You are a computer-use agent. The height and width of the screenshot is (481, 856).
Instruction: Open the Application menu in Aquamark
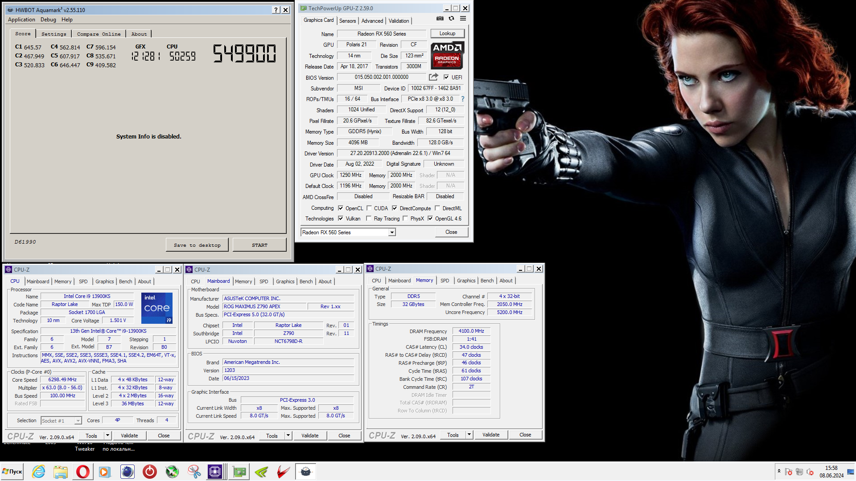tap(21, 20)
